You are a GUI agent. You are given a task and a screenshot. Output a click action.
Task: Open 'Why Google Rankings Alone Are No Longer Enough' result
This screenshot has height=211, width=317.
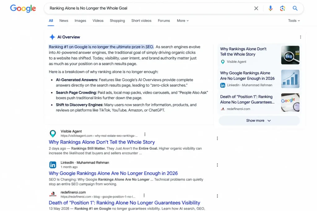(x=113, y=173)
